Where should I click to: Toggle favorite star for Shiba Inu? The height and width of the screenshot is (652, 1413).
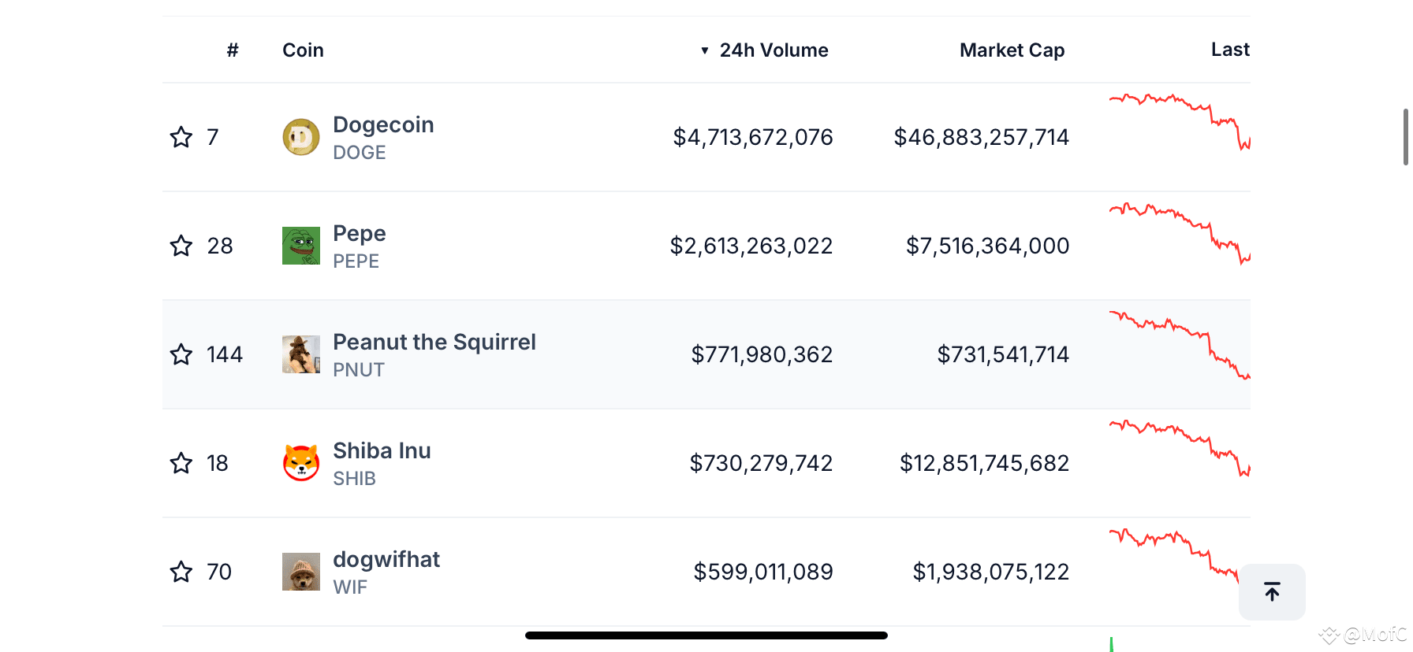[181, 463]
